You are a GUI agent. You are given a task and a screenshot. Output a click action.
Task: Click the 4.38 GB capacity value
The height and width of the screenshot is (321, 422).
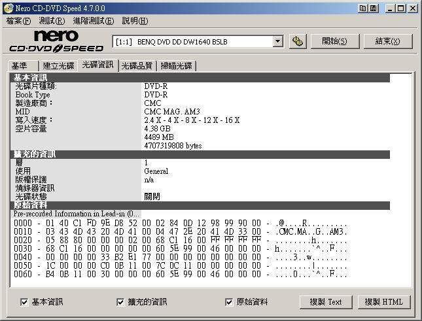157,129
